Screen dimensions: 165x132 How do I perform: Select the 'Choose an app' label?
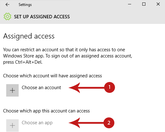pyautogui.click(x=37, y=123)
